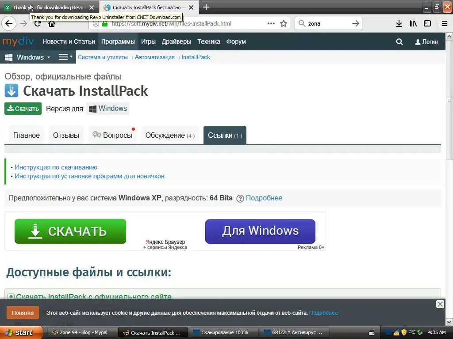This screenshot has width=453, height=339.
Task: Click the small green Скачать button
Action: click(x=23, y=109)
